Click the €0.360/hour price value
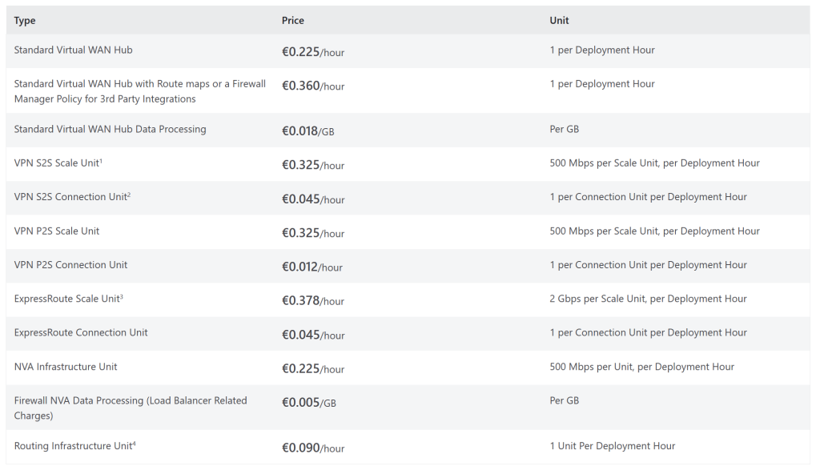The height and width of the screenshot is (470, 820). 313,86
